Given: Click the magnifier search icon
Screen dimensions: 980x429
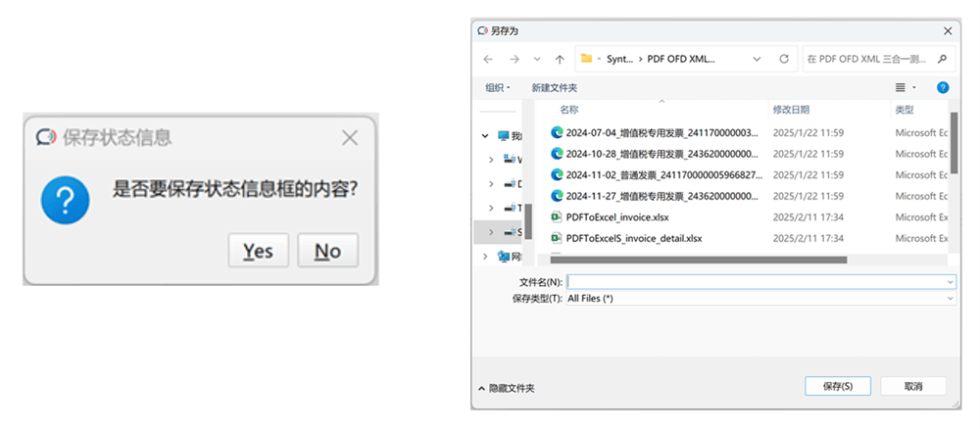Looking at the screenshot, I should pos(943,60).
